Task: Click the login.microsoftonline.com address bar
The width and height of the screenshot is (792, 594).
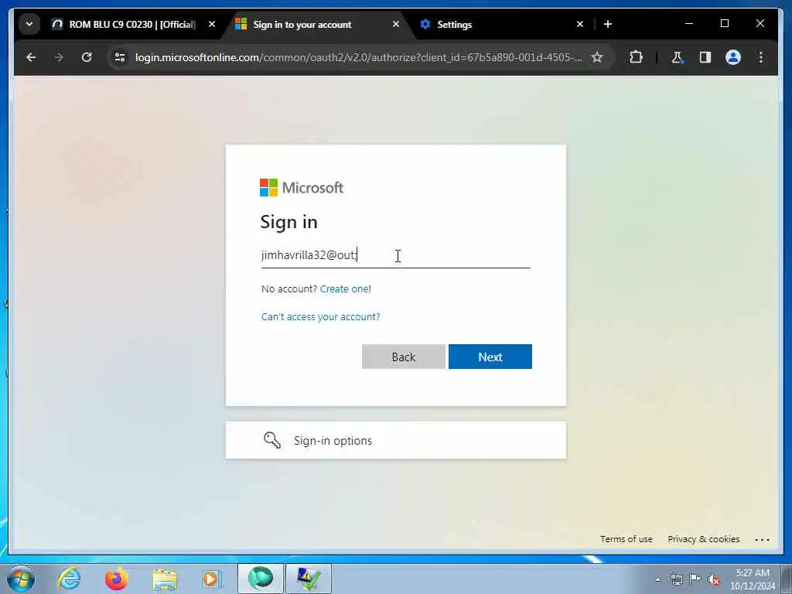Action: pyautogui.click(x=357, y=57)
